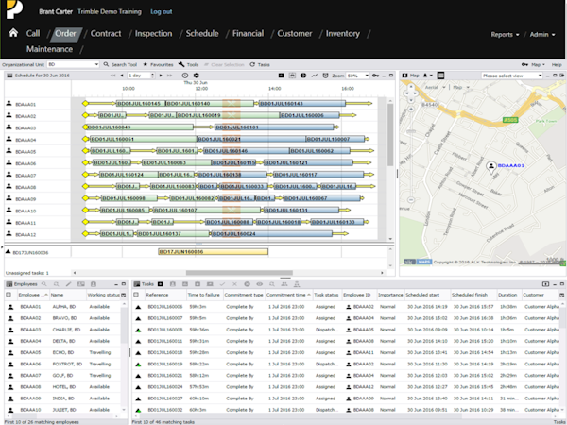Click the home icon in the navigation bar
Image resolution: width=567 pixels, height=425 pixels.
click(x=13, y=33)
